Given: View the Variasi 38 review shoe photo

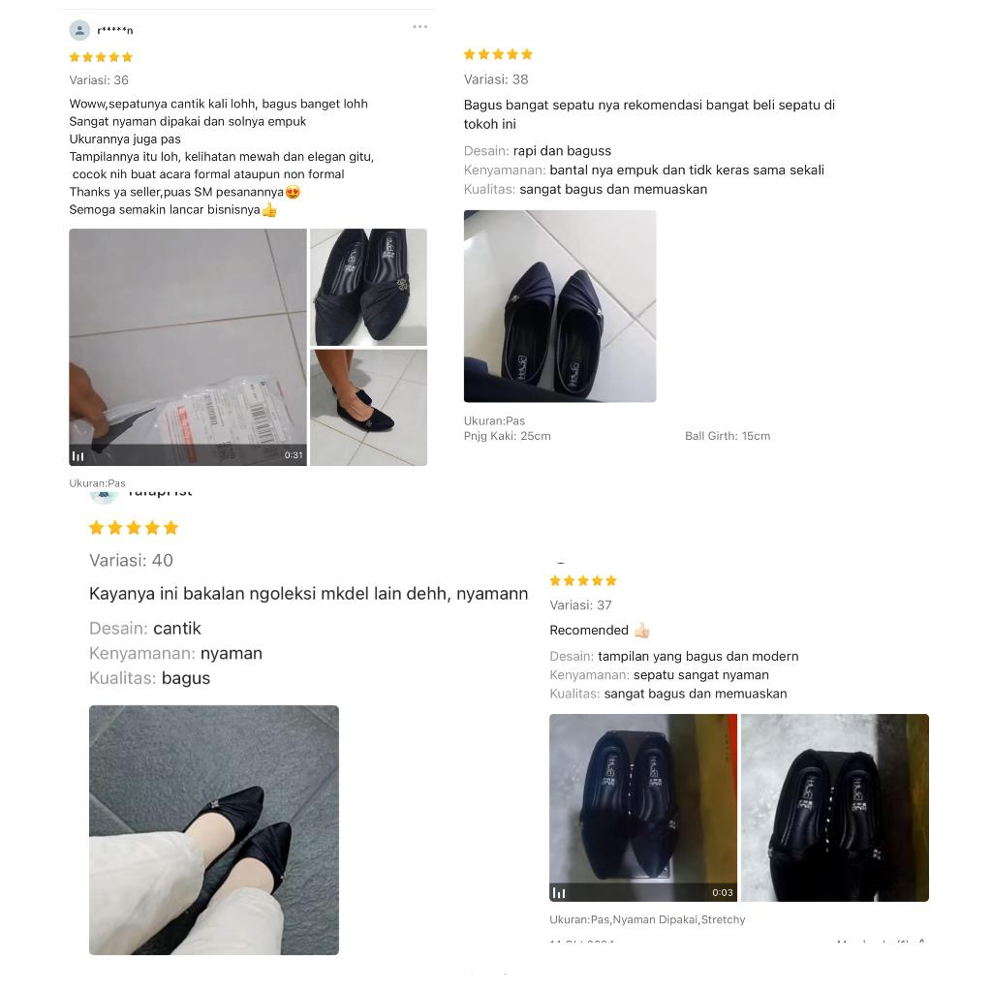Looking at the screenshot, I should (x=560, y=306).
